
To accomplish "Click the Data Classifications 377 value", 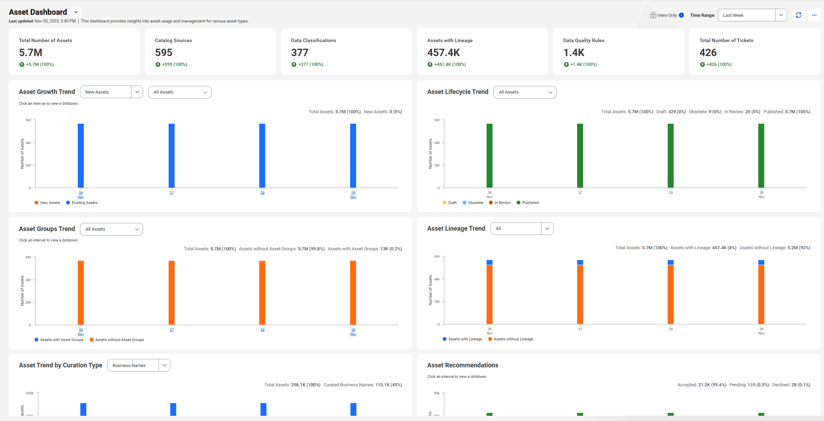I will pyautogui.click(x=300, y=53).
